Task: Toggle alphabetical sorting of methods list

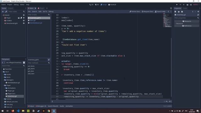Action: click(x=49, y=60)
